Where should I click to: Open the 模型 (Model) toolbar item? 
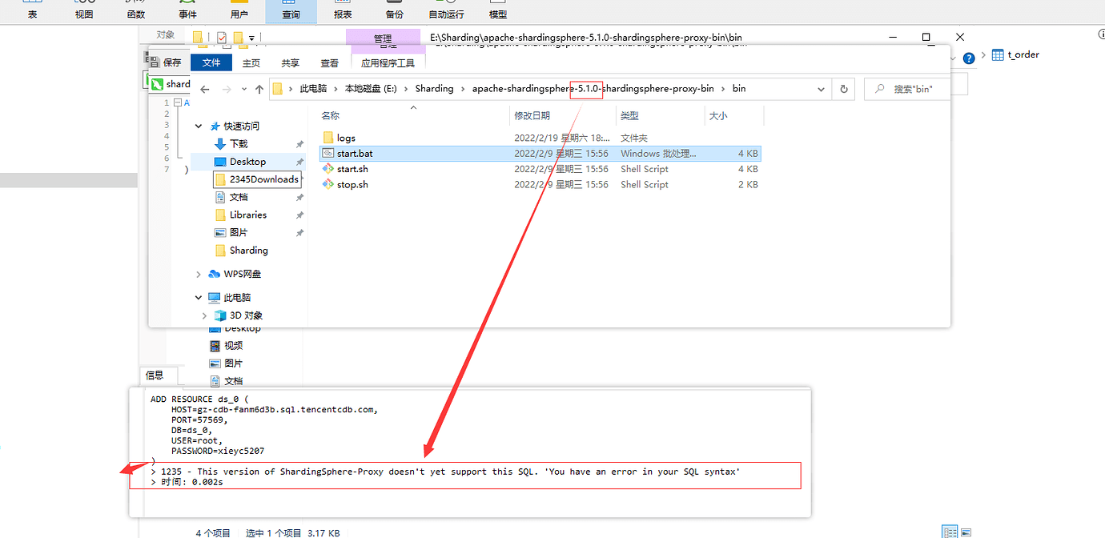click(498, 11)
